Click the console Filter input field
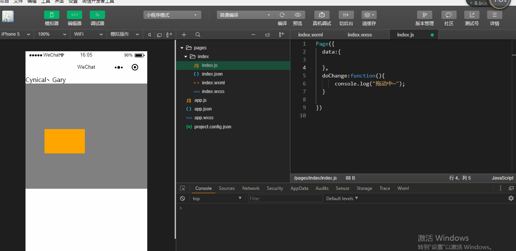This screenshot has height=251, width=516. tap(285, 198)
